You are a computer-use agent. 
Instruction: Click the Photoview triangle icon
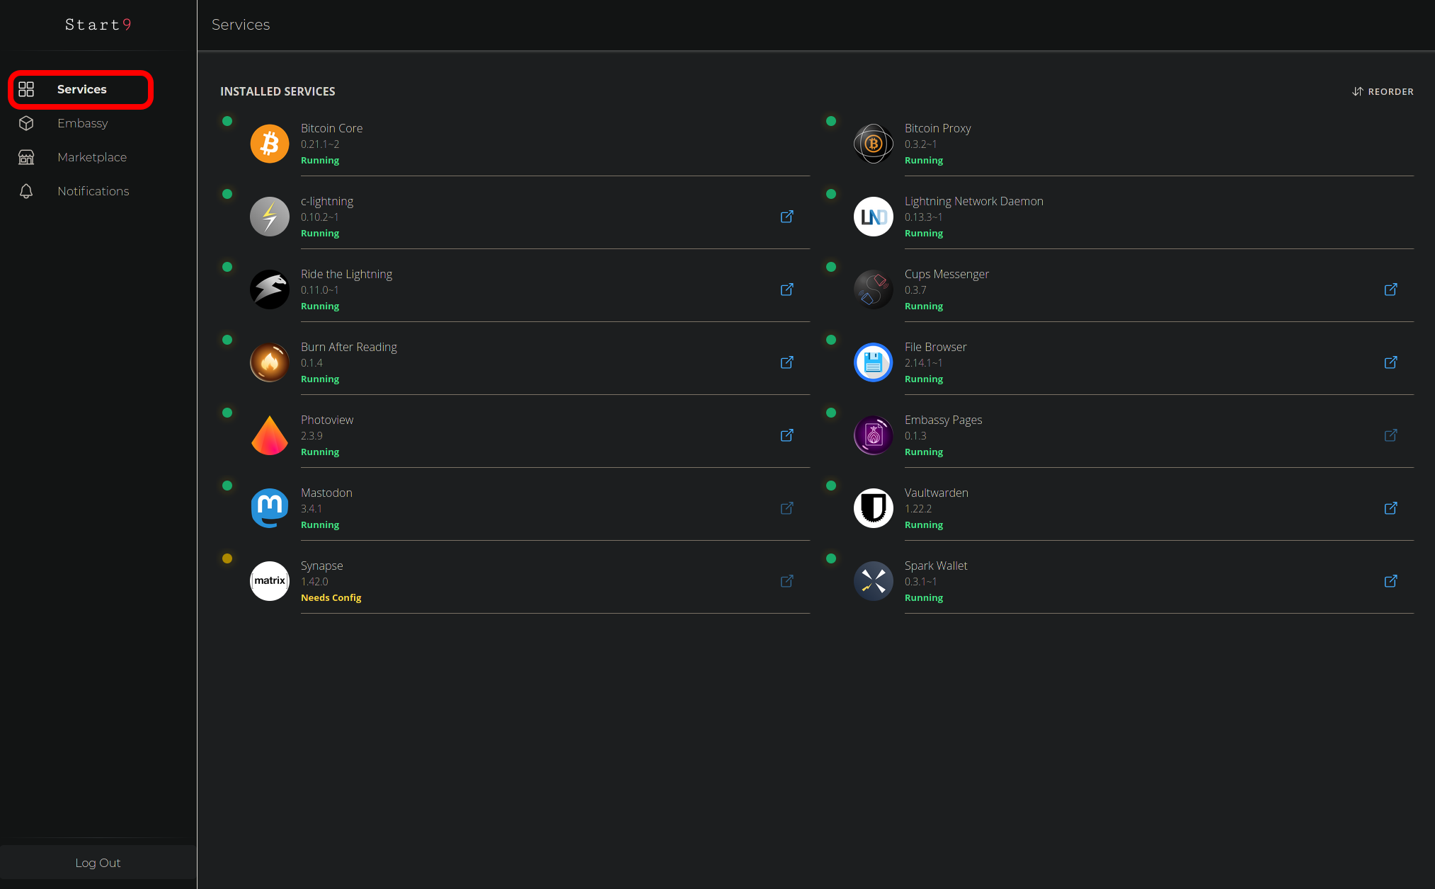269,435
